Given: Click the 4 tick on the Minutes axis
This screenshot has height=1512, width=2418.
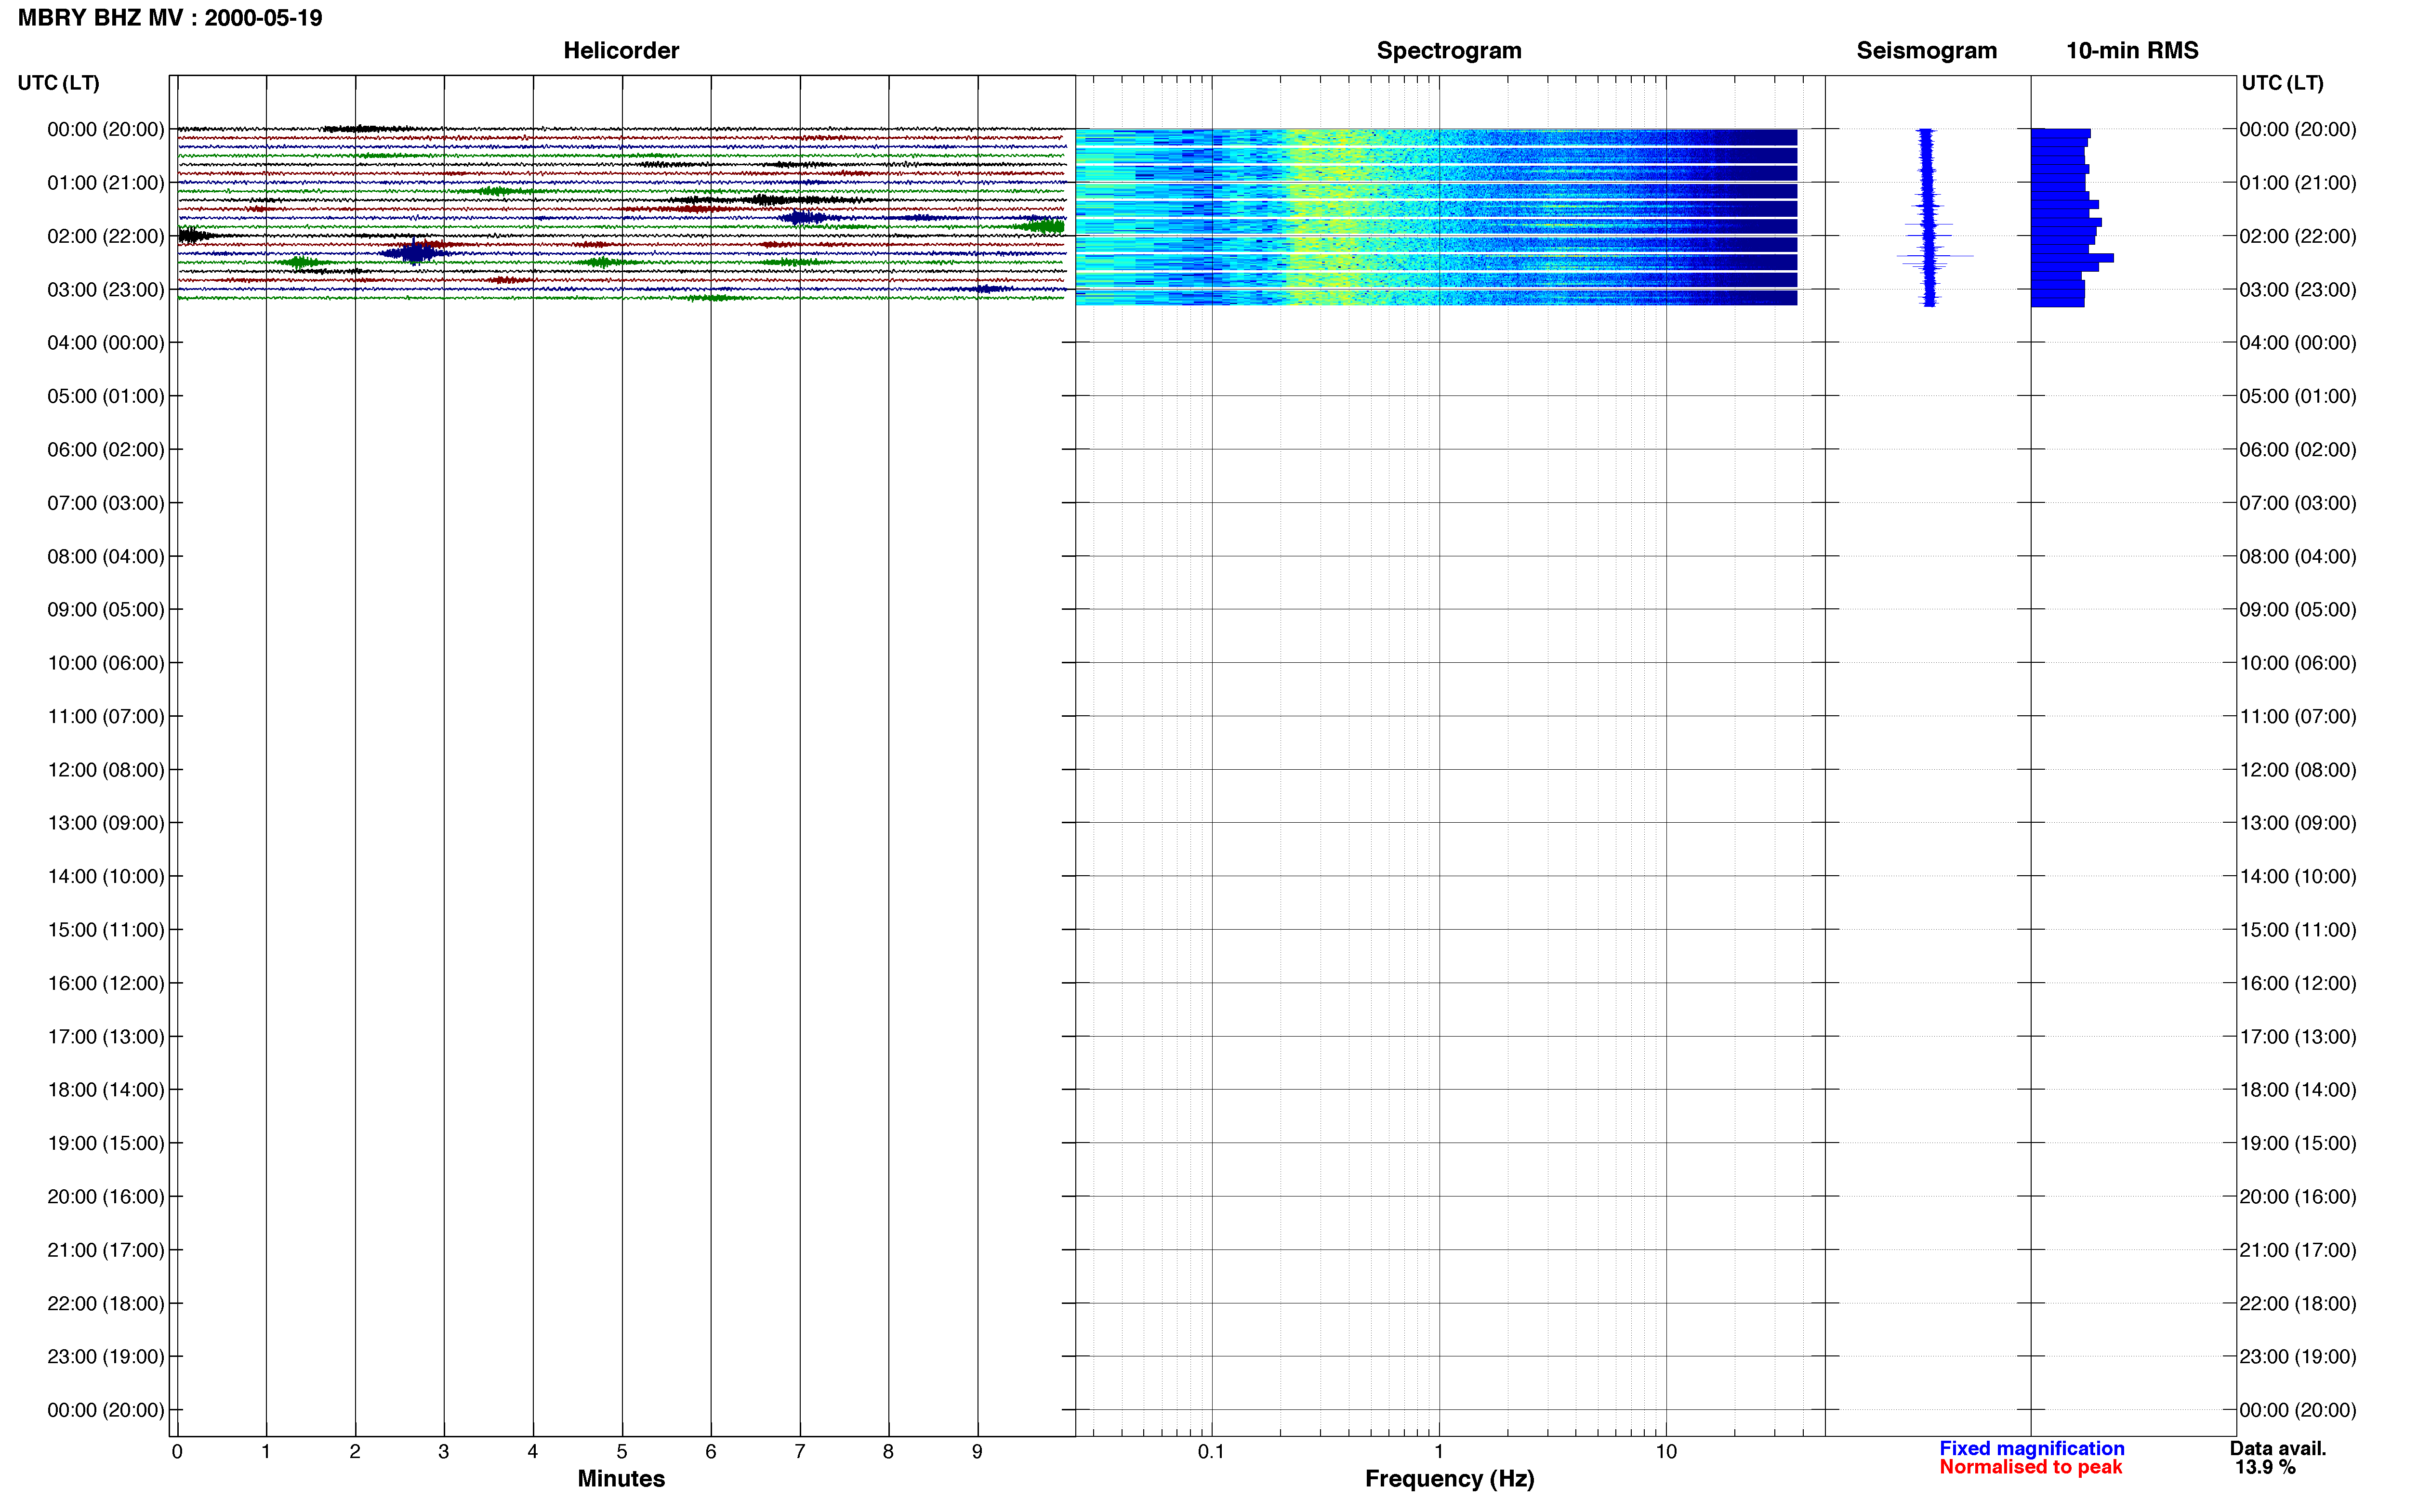Looking at the screenshot, I should [533, 1452].
